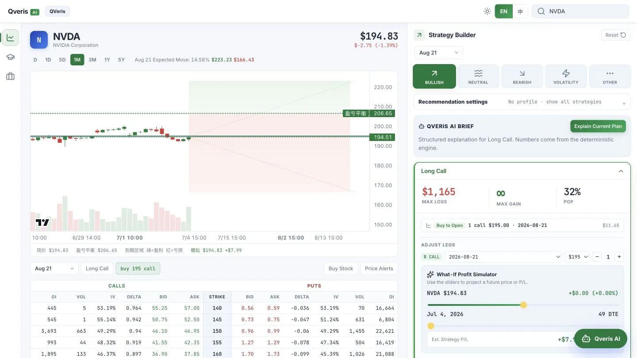Click Explain Current Plan button

click(598, 126)
